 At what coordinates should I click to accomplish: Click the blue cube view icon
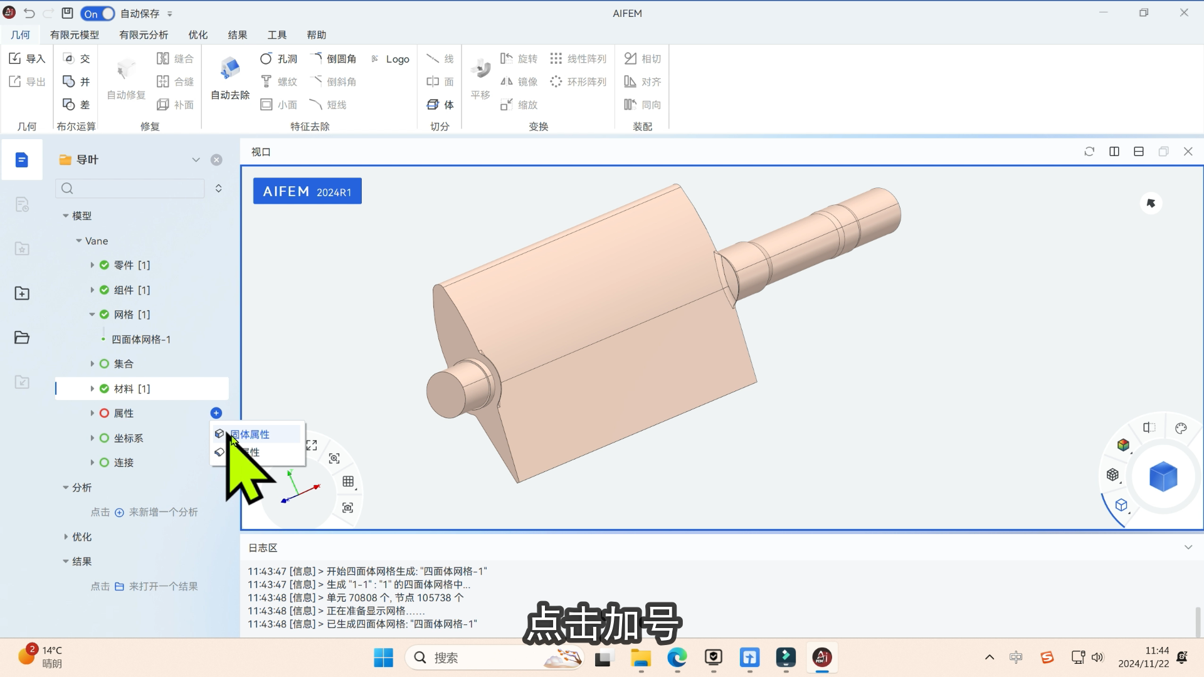(x=1163, y=477)
